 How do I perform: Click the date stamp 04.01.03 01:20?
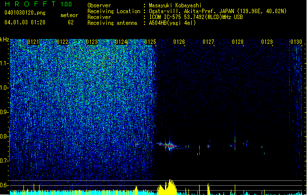(x=25, y=22)
